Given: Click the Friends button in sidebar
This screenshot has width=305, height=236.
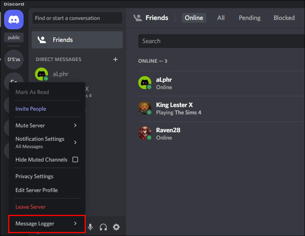Looking at the screenshot, I should 77,40.
